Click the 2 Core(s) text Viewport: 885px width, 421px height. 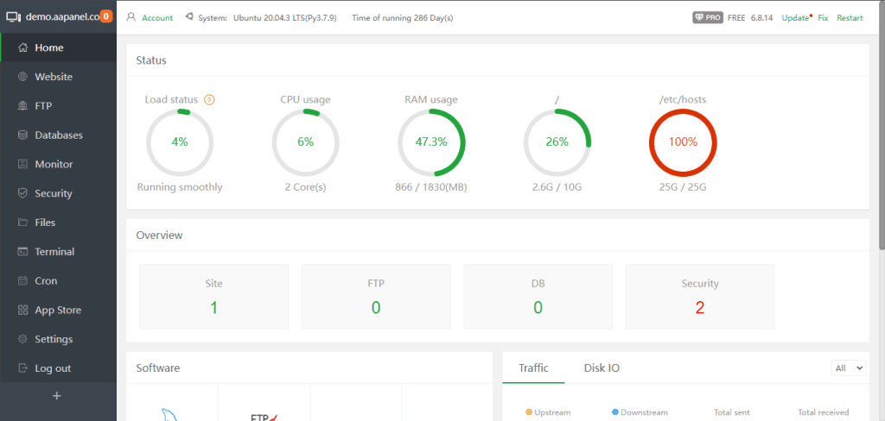305,187
